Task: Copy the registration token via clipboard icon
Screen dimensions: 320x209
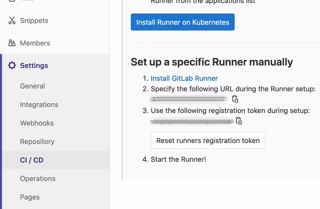Action: 239,121
